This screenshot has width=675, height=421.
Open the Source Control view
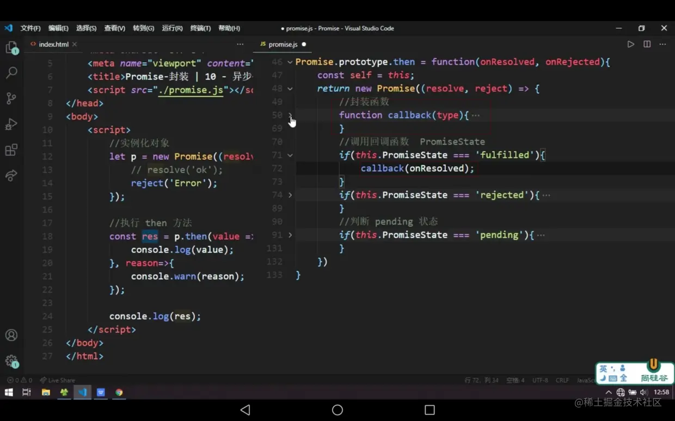pos(11,98)
